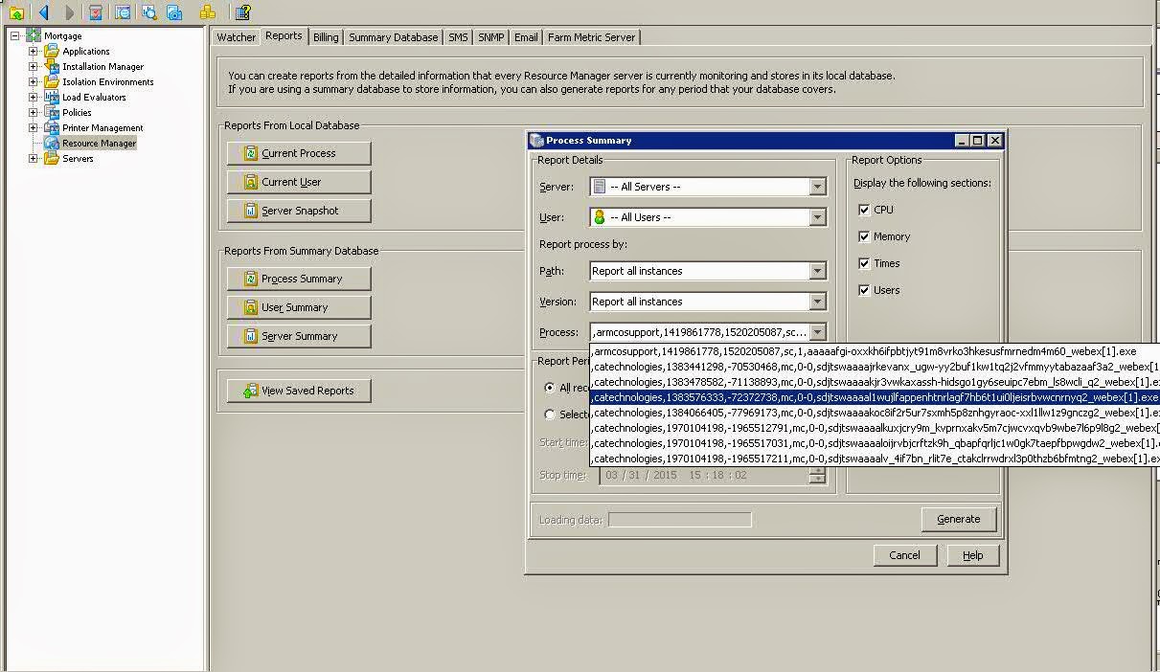Click the Isolation Environments folder icon
This screenshot has width=1160, height=672.
52,82
